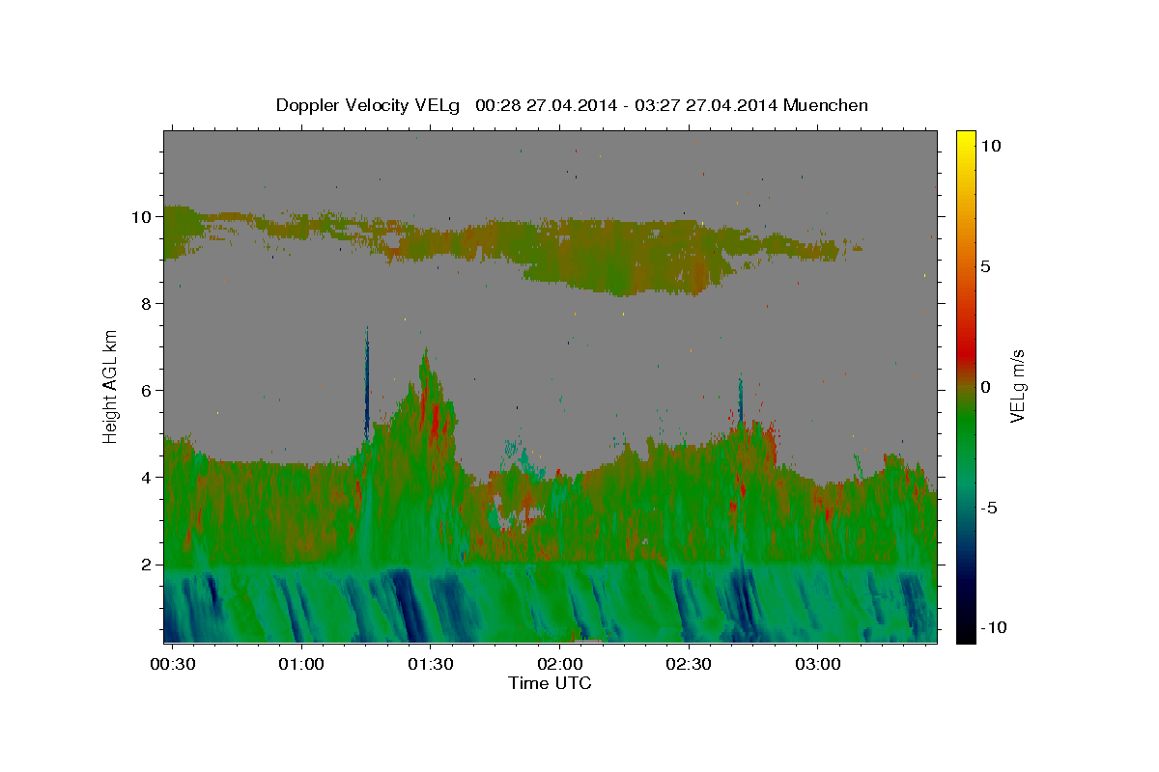The height and width of the screenshot is (772, 1159).
Task: Click the height tick label 4
Action: (148, 478)
